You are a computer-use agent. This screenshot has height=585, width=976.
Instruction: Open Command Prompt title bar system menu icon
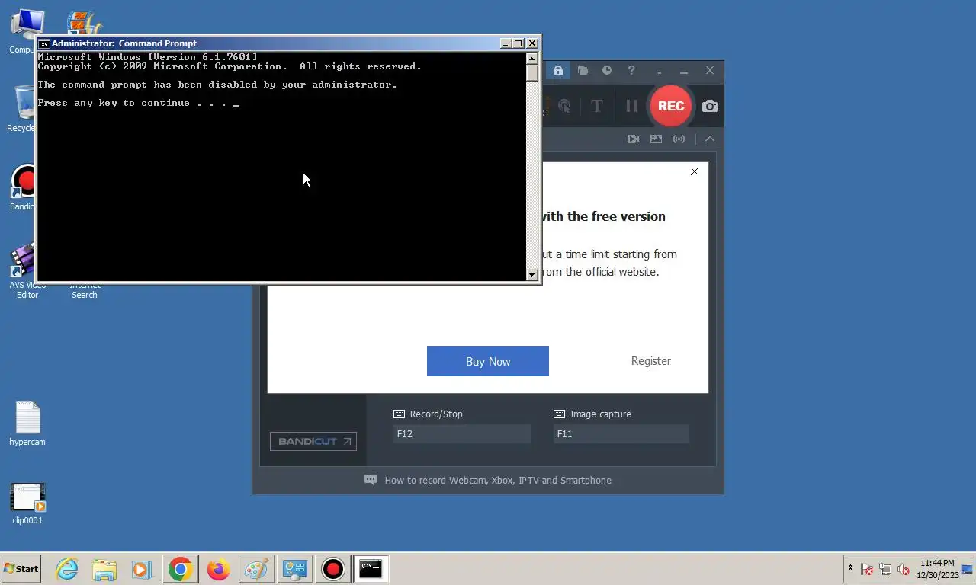tap(43, 43)
